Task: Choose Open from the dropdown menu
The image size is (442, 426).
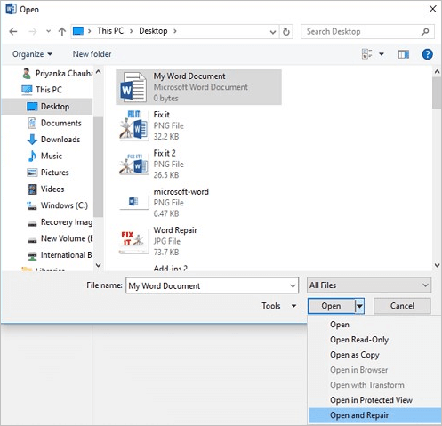Action: 374,325
